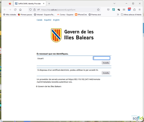Open the extension with red New badge
Screen dimensions: 144x122
point(129,9)
